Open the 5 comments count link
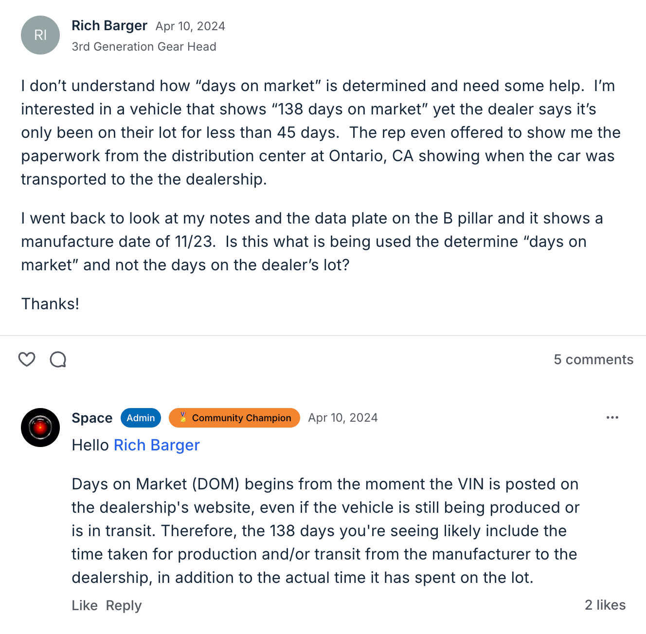Viewport: 646px width, 634px height. tap(593, 359)
